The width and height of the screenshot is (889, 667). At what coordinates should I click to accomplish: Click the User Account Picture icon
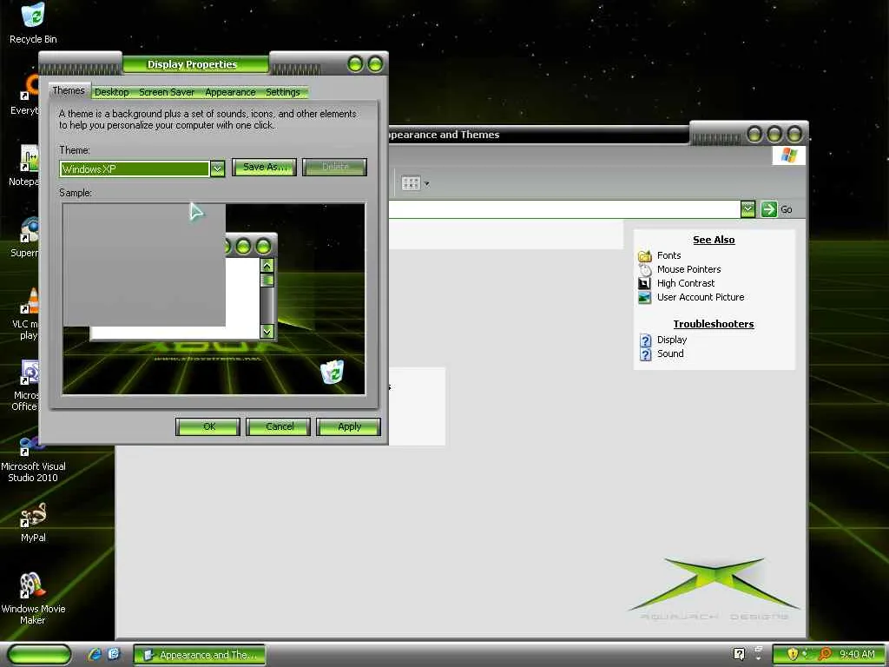point(645,297)
